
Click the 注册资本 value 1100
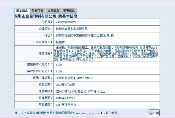59,65
